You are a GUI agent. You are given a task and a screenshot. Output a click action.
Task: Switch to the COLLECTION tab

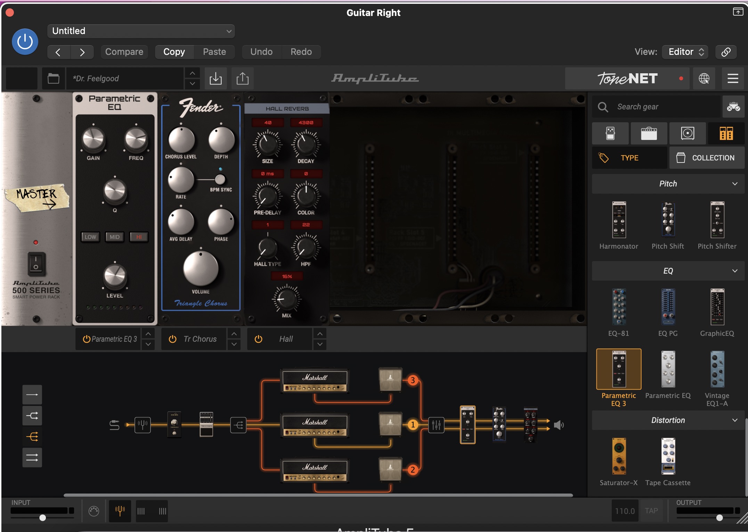(707, 158)
